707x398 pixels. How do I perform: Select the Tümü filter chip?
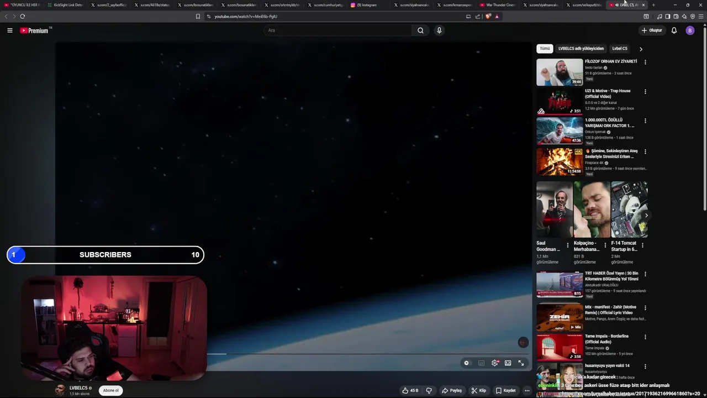pyautogui.click(x=545, y=49)
